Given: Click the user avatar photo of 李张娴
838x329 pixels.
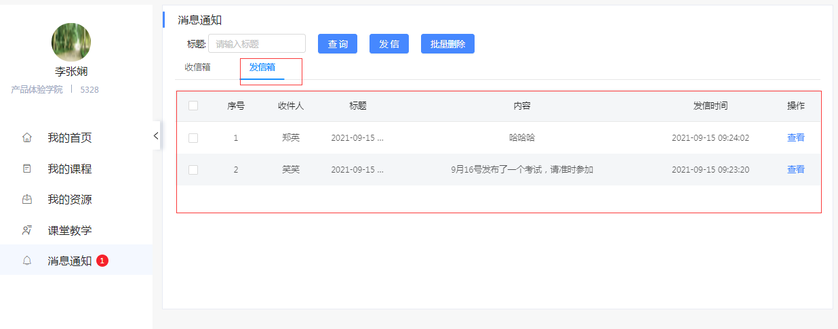Looking at the screenshot, I should tap(71, 42).
